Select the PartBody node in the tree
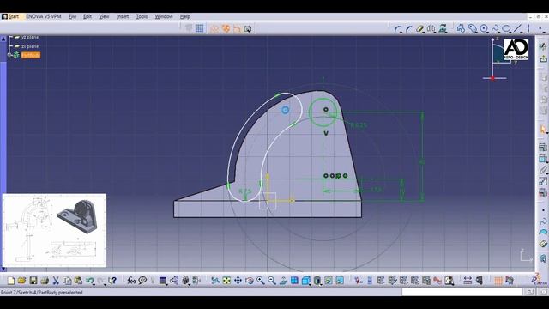Screen dimensions: 549x309 coord(31,55)
